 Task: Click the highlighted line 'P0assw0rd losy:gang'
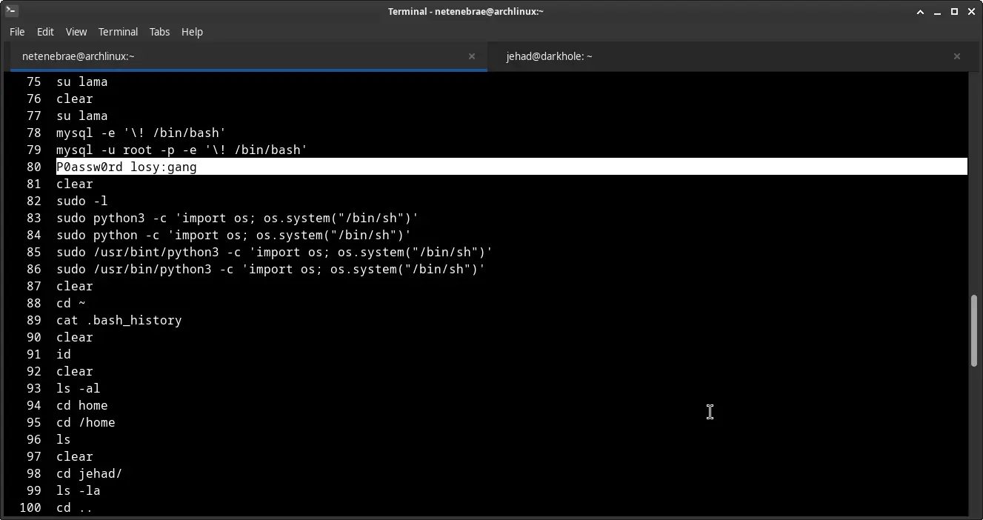pyautogui.click(x=127, y=167)
